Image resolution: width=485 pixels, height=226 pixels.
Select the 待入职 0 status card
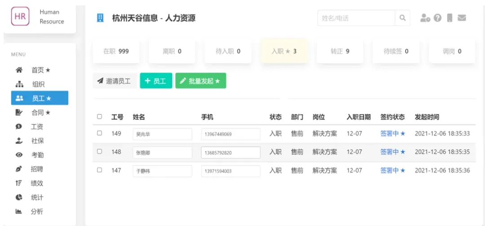point(228,51)
